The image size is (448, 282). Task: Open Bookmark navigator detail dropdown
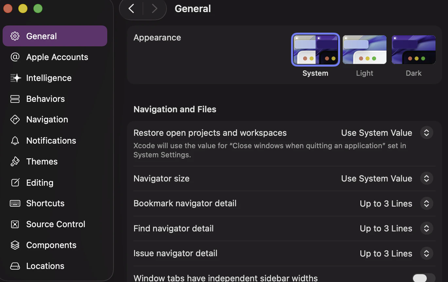click(426, 203)
